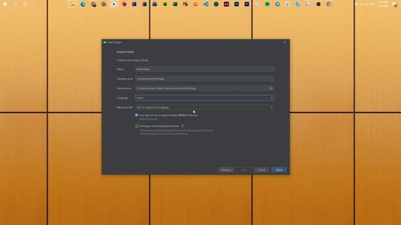Open the Windows Start menu
The width and height of the screenshot is (401, 225).
[x=5, y=4]
